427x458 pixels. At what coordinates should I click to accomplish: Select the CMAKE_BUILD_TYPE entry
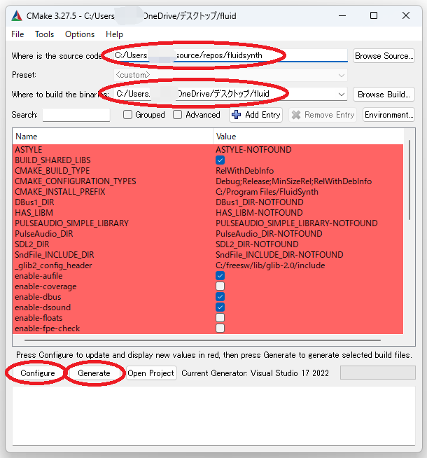pos(52,171)
